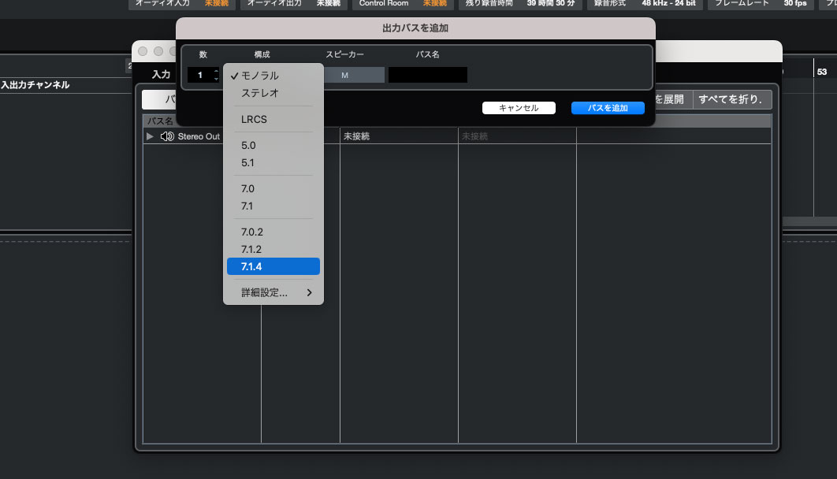Click the キャンセル button
Image resolution: width=837 pixels, height=479 pixels.
519,108
